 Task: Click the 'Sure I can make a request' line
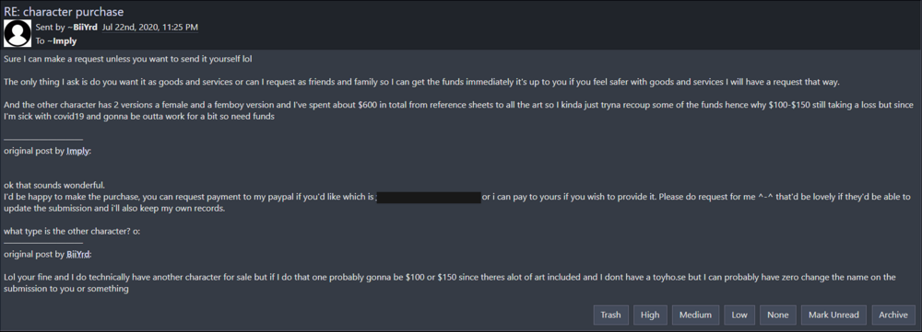tap(128, 59)
